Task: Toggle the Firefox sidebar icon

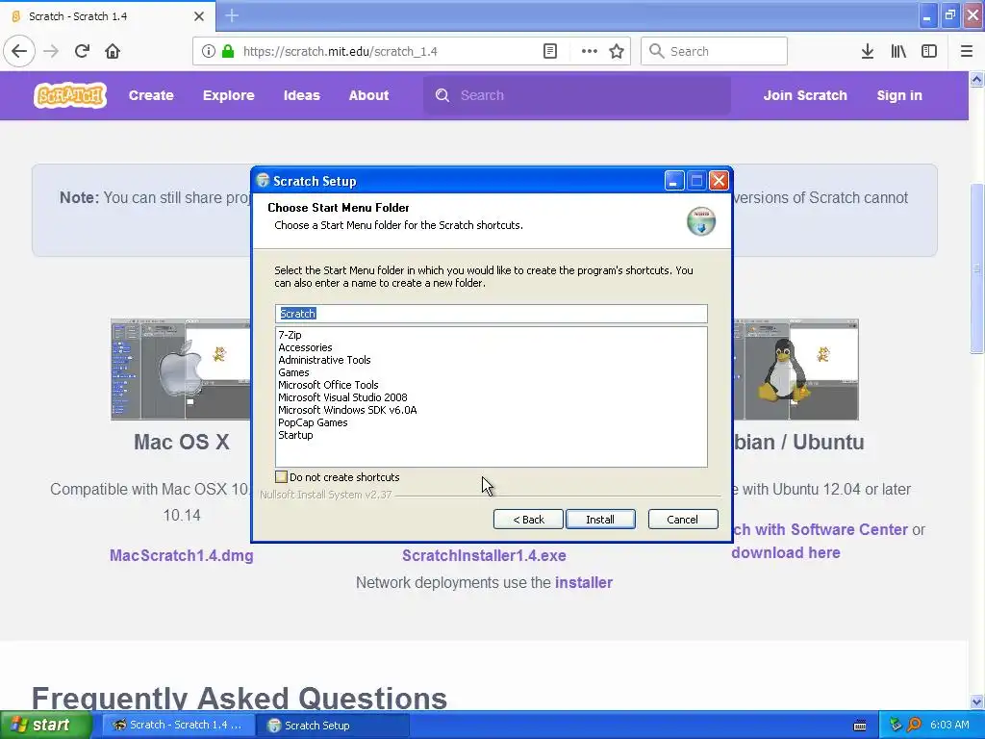Action: tap(929, 51)
